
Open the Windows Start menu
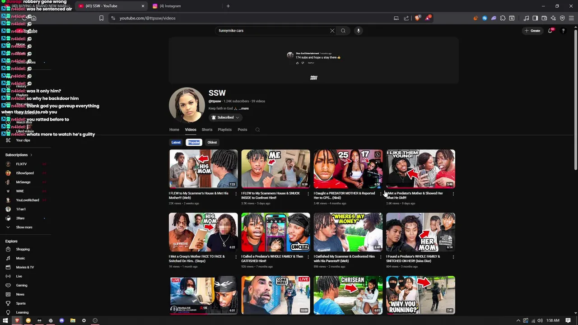(x=5, y=320)
